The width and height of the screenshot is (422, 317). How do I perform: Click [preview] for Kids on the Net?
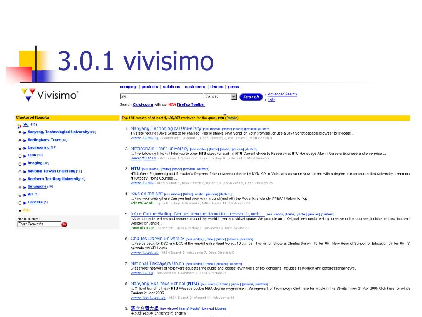[x=211, y=194]
